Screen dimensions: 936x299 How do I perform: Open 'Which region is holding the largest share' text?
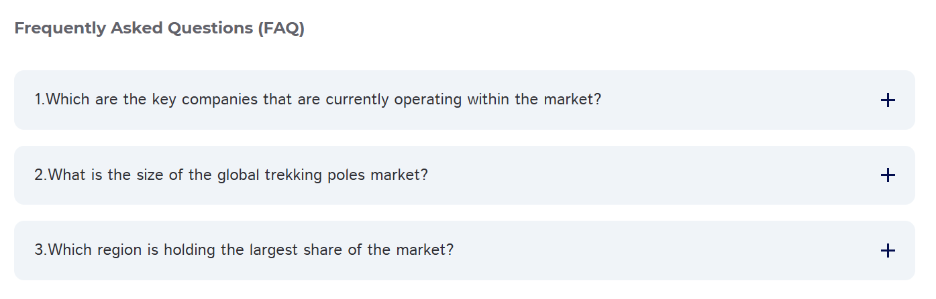point(244,250)
